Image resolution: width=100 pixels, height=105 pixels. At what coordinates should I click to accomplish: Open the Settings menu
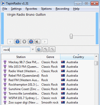16,9
